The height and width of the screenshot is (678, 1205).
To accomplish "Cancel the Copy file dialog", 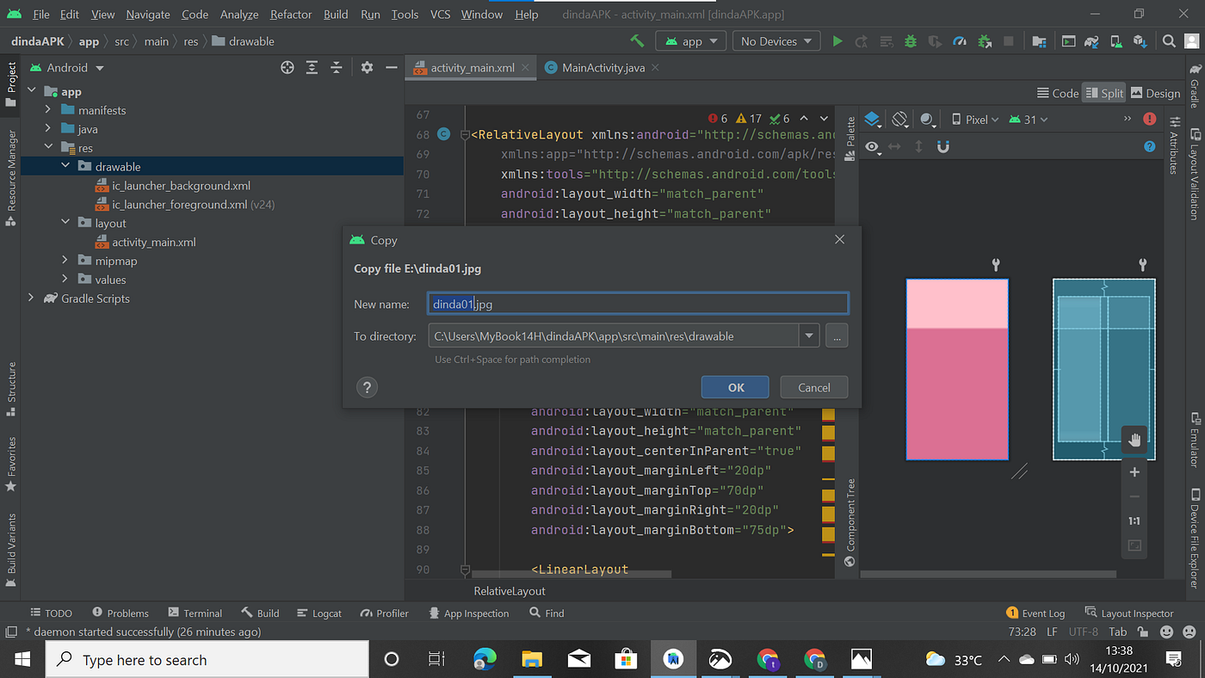I will pyautogui.click(x=813, y=387).
